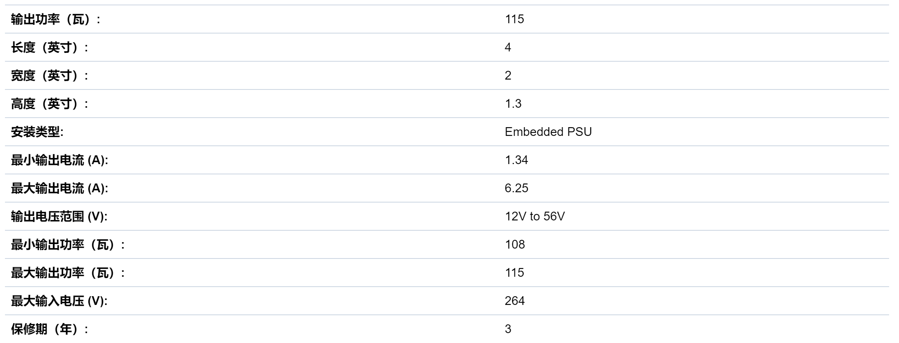Click the 高度（英寸） label
Screen dimensions: 899x343
(50, 104)
